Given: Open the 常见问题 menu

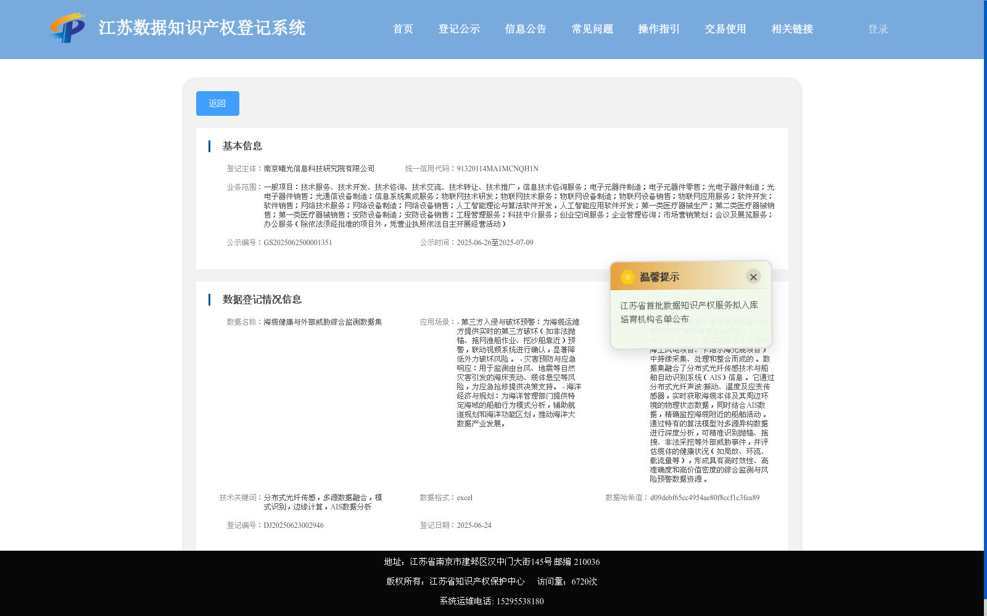Looking at the screenshot, I should pyautogui.click(x=592, y=29).
